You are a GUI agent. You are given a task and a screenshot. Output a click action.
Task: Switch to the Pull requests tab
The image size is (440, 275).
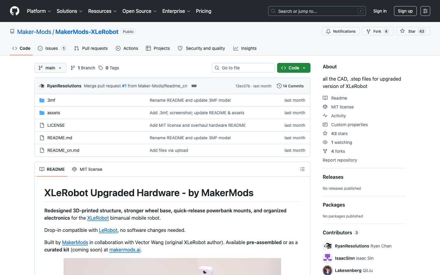pos(91,48)
